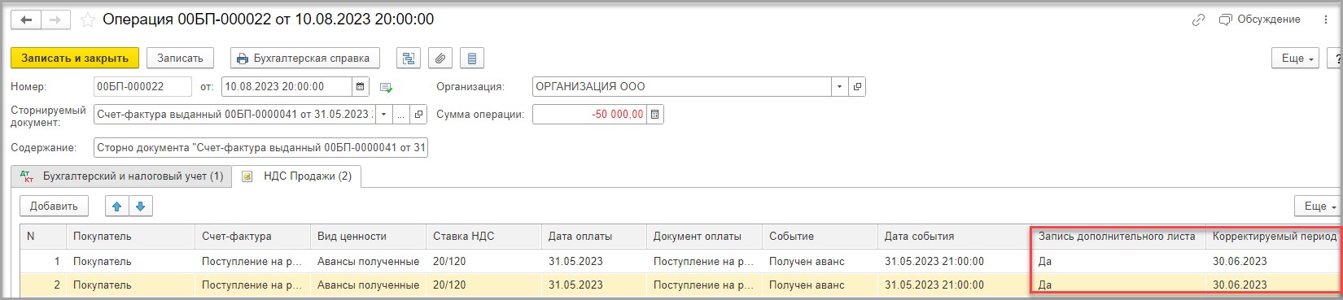
Task: Click the Дата события column header
Action: (x=955, y=237)
